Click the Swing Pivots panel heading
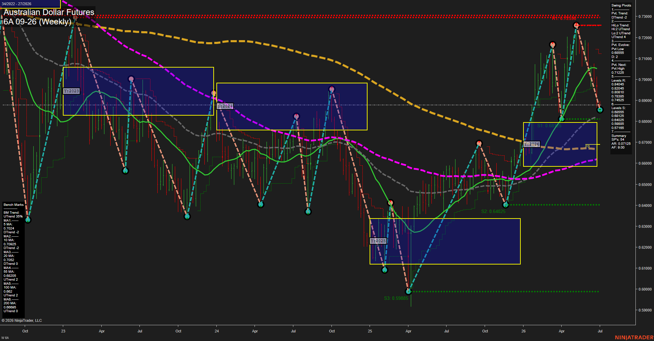The height and width of the screenshot is (341, 654). point(621,5)
